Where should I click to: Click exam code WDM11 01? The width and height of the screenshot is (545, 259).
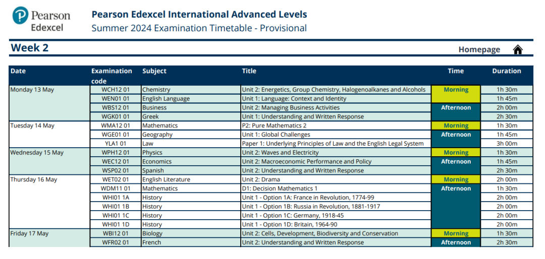click(115, 188)
